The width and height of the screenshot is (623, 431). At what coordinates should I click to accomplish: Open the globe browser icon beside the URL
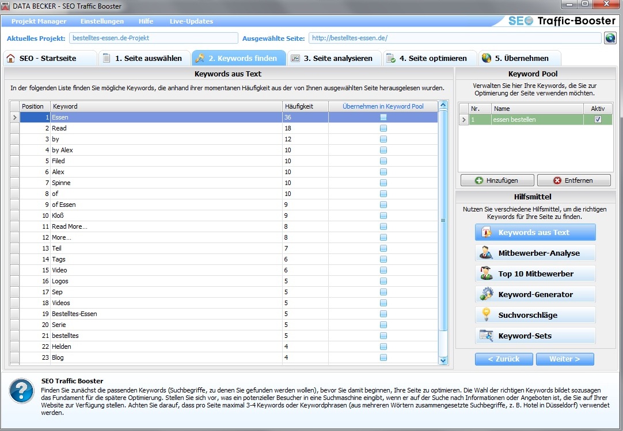point(610,38)
